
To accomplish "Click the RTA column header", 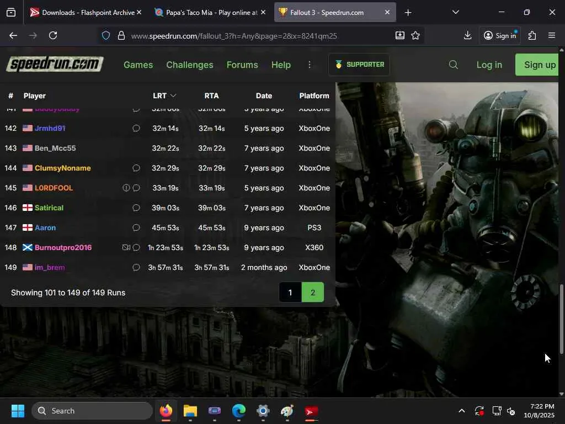I will pos(211,96).
